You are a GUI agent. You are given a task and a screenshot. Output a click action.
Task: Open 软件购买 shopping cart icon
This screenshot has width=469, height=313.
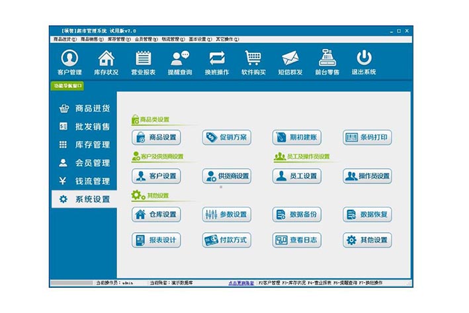[253, 62]
